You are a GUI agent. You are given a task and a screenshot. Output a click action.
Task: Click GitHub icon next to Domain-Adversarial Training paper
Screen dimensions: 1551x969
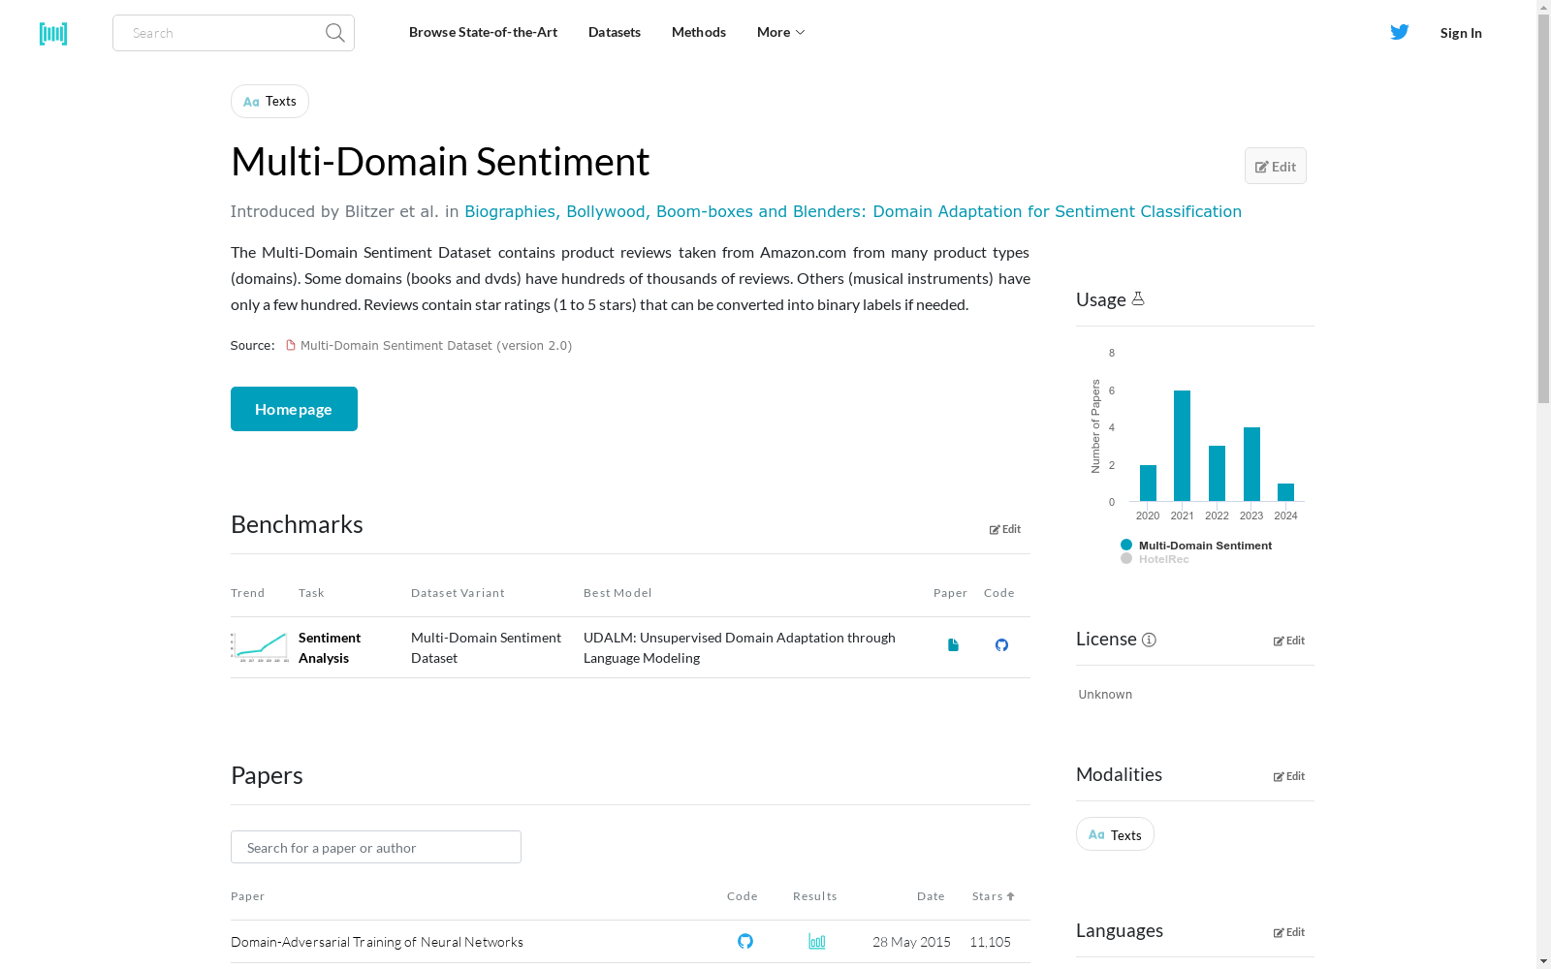click(744, 941)
